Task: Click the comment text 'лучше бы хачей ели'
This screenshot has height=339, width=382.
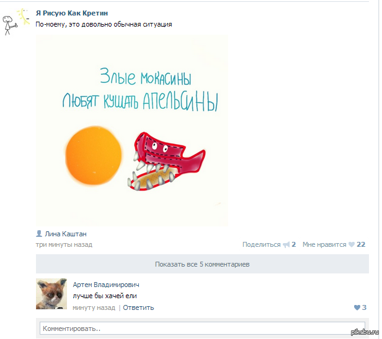Action: (105, 296)
